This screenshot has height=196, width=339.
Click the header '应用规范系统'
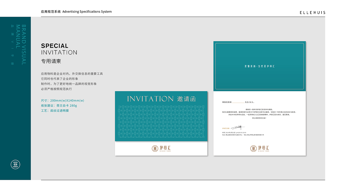(x=51, y=12)
